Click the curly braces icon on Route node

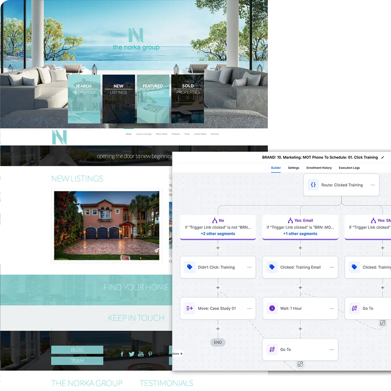coord(313,185)
